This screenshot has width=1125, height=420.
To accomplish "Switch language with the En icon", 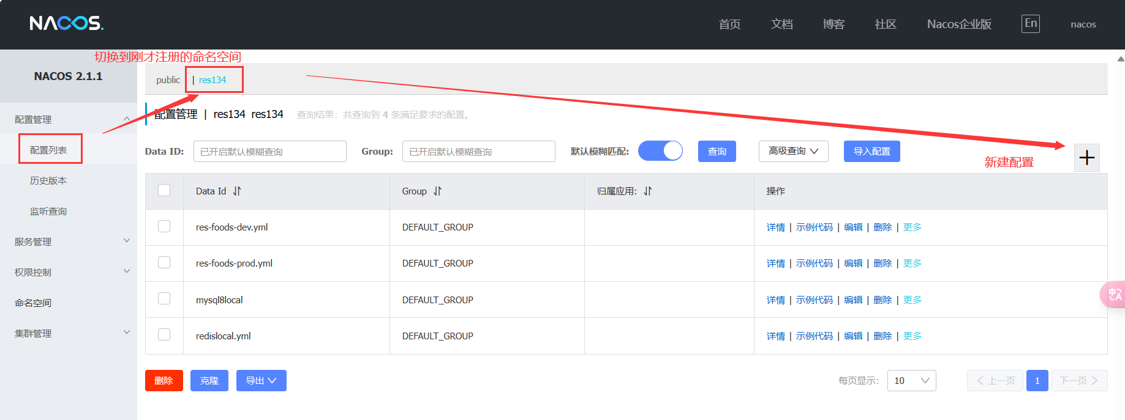I will coord(1031,24).
